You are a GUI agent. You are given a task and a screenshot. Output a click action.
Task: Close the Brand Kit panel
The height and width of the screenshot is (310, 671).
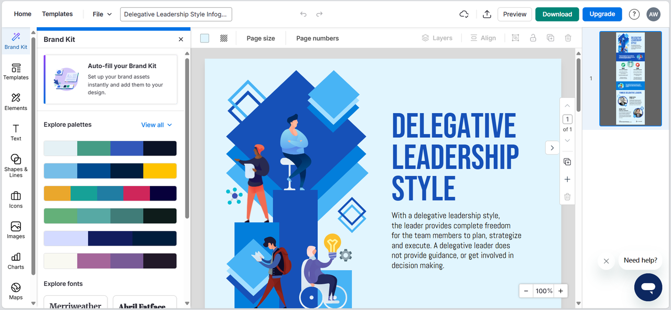click(x=181, y=39)
